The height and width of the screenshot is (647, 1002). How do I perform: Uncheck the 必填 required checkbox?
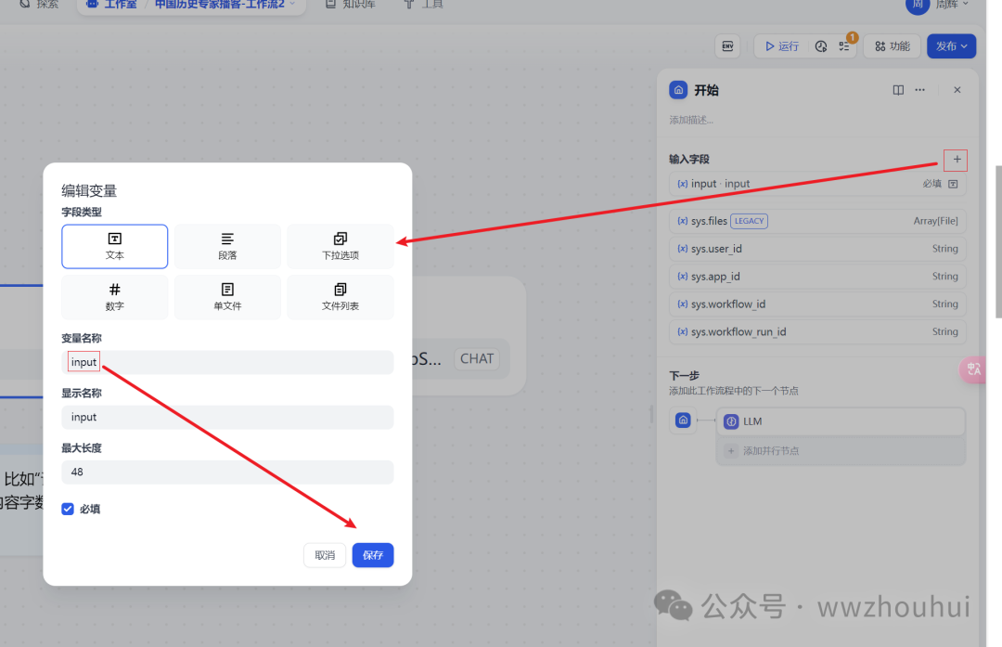[x=68, y=509]
